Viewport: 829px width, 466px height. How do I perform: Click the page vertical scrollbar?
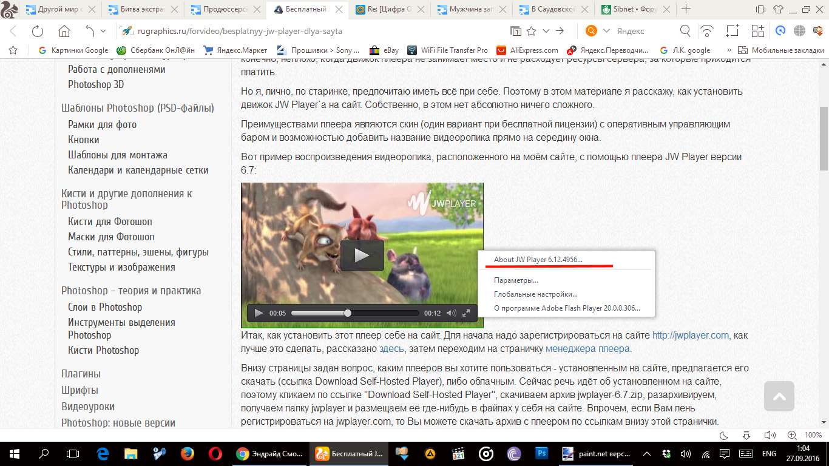click(x=824, y=139)
